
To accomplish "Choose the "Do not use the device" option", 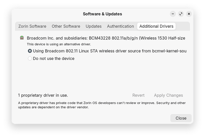I will (x=30, y=59).
